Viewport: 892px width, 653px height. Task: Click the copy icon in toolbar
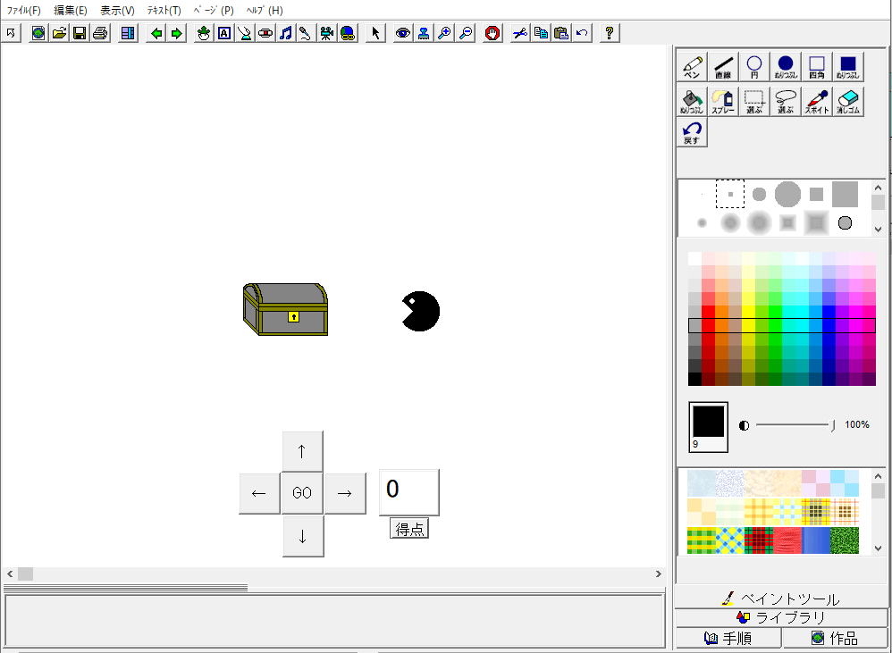pyautogui.click(x=541, y=33)
